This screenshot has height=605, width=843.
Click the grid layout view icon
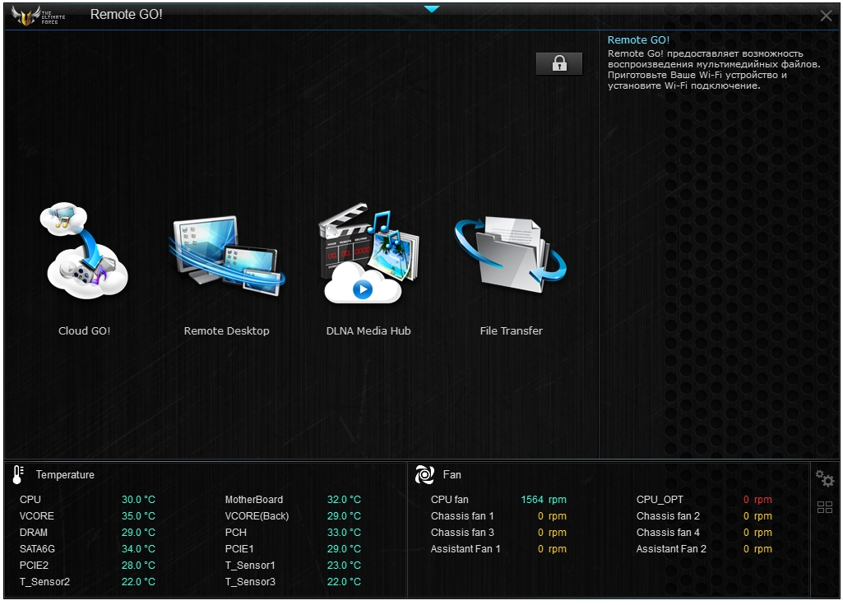tap(824, 506)
